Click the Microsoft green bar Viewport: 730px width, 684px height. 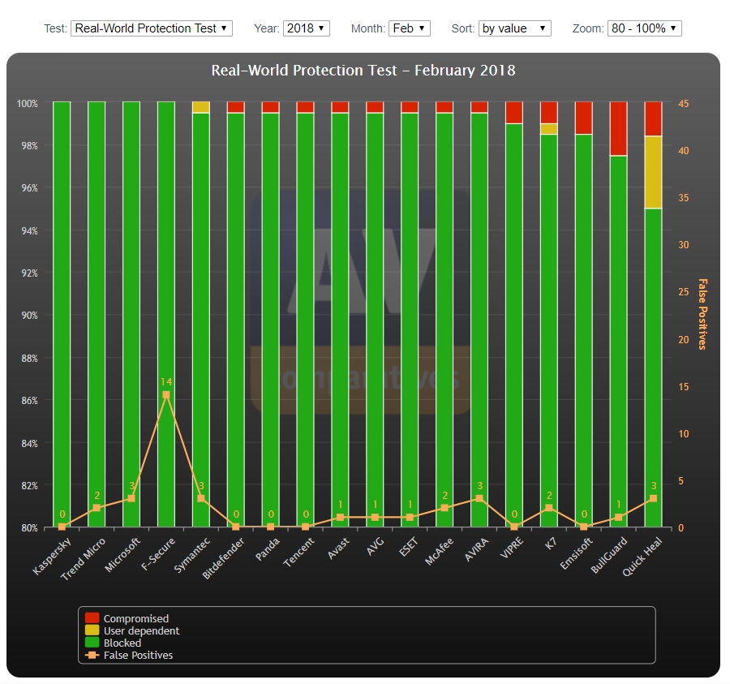click(131, 314)
